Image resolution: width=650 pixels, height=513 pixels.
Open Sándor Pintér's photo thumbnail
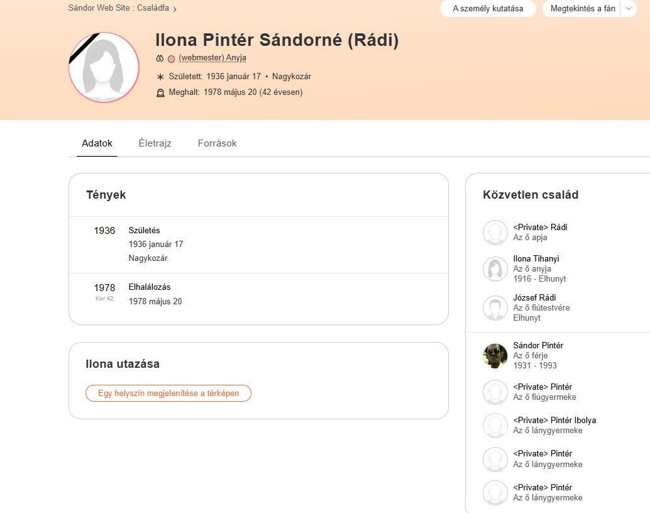click(495, 356)
